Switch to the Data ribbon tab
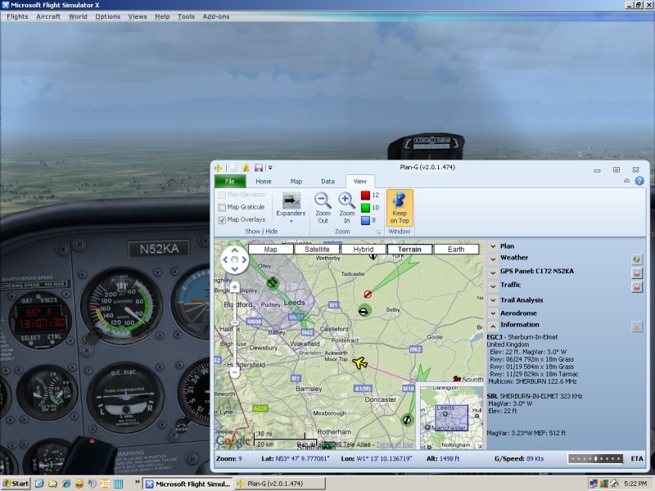 (x=327, y=182)
